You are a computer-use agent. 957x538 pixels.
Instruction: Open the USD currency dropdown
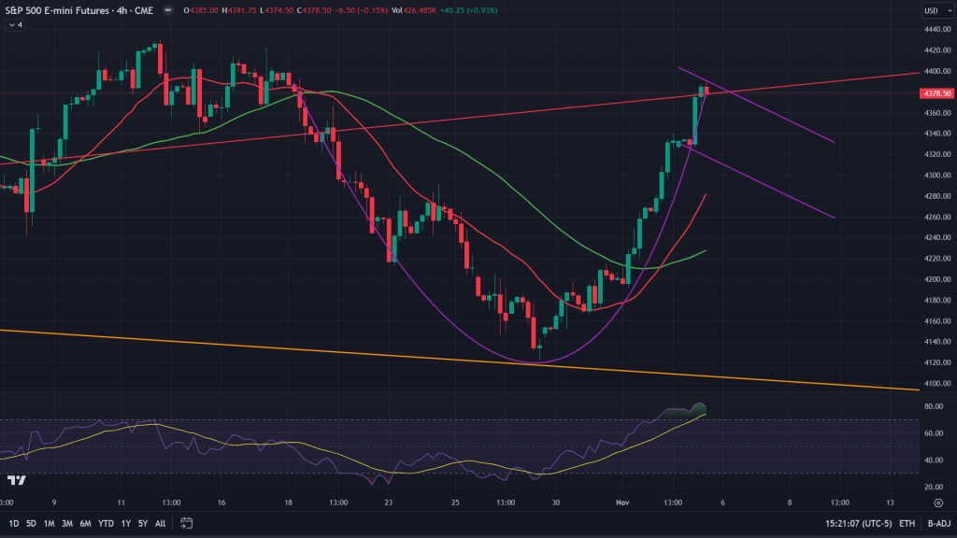pos(935,10)
